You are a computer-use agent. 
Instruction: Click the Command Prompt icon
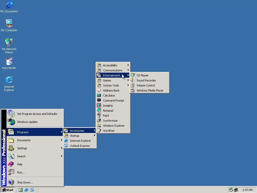(x=99, y=100)
